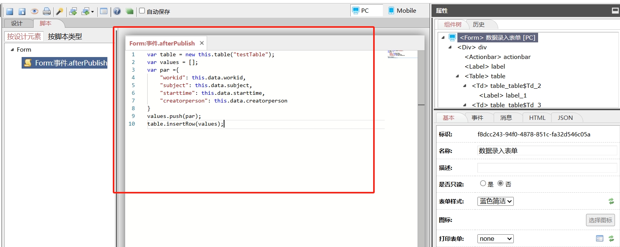Select <Table> table in component tree
Image resolution: width=620 pixels, height=247 pixels.
pyautogui.click(x=485, y=76)
